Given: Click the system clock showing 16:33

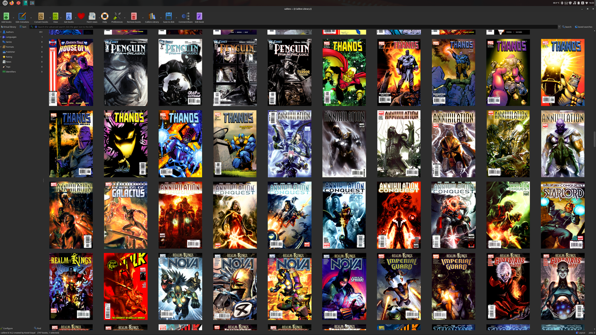Looking at the screenshot, I should [x=591, y=2].
